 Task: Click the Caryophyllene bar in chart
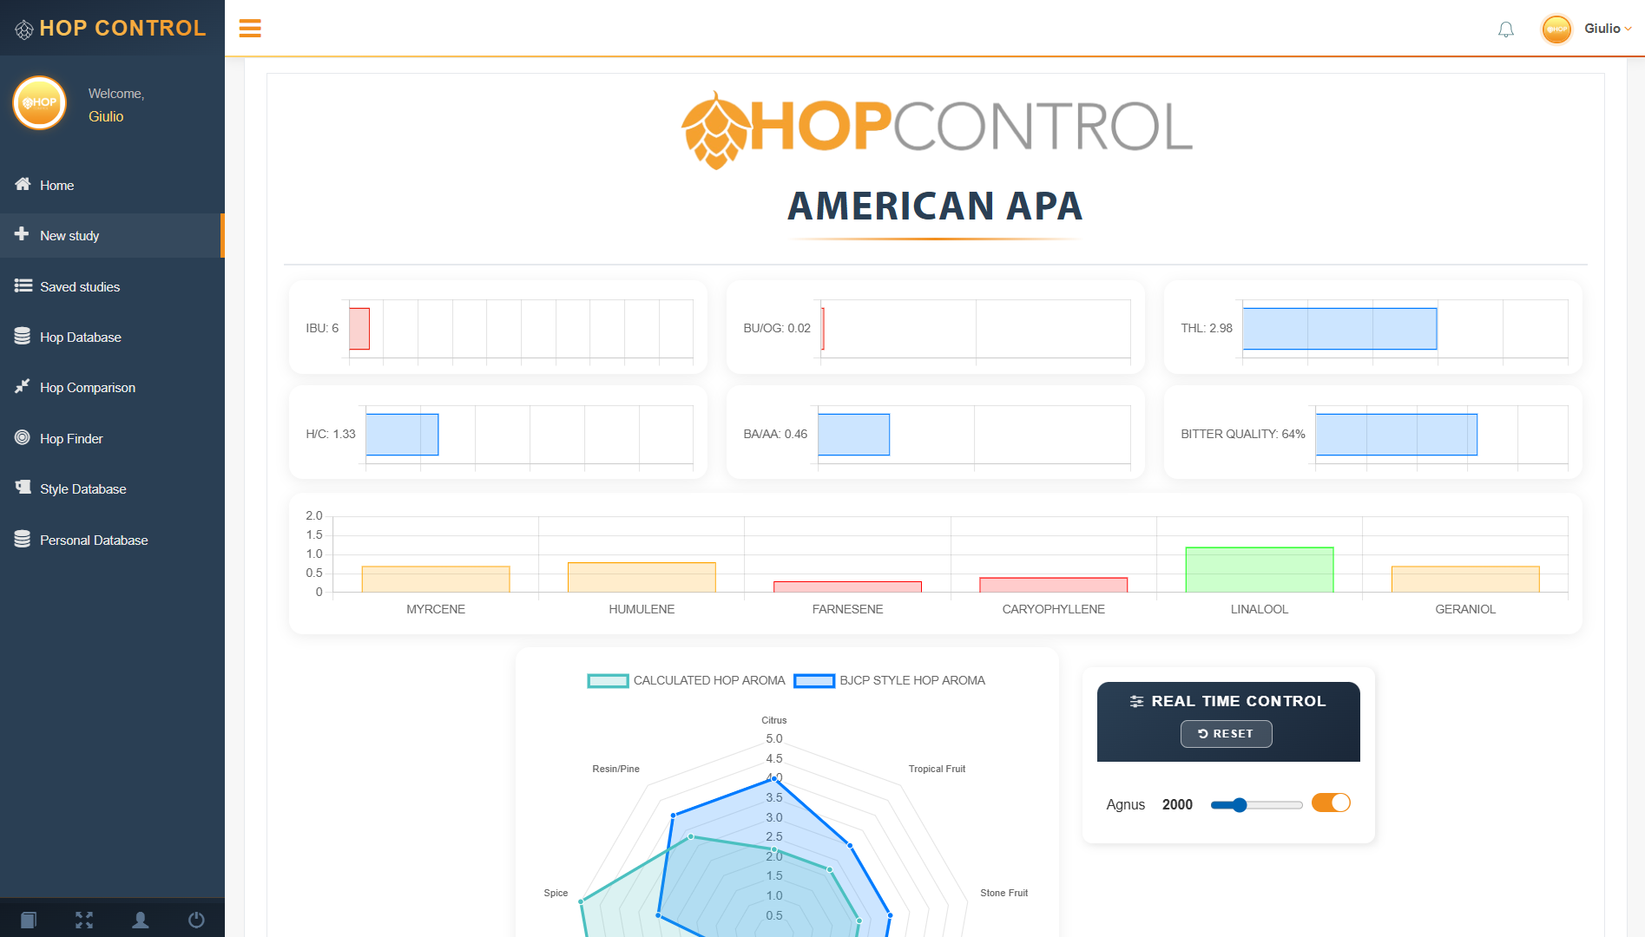(x=1054, y=586)
